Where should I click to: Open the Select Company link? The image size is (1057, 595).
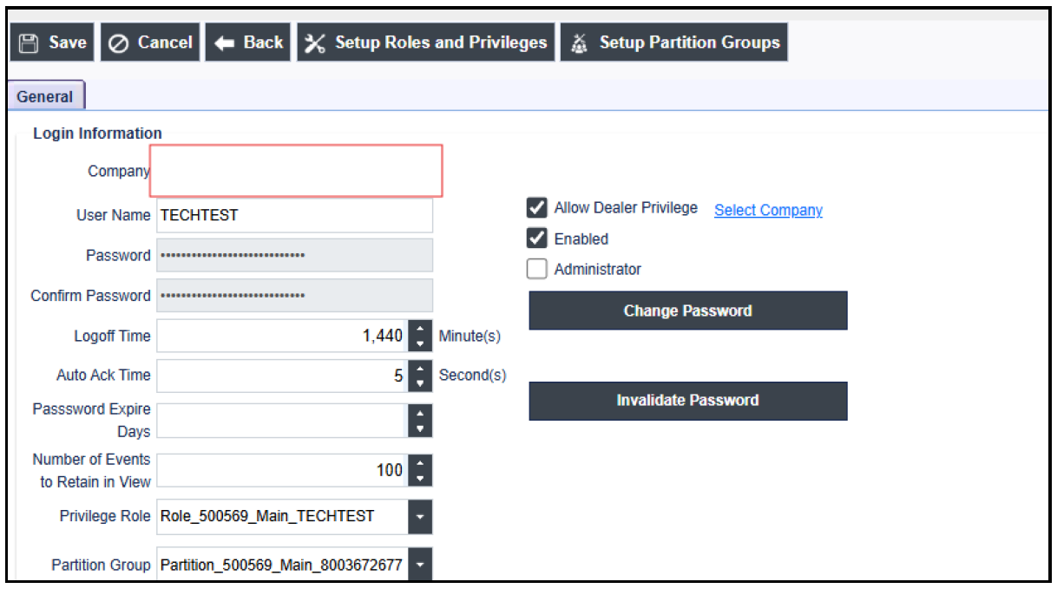(x=768, y=210)
